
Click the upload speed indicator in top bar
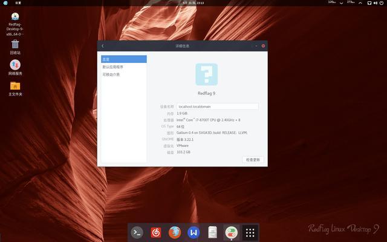pos(354,2)
